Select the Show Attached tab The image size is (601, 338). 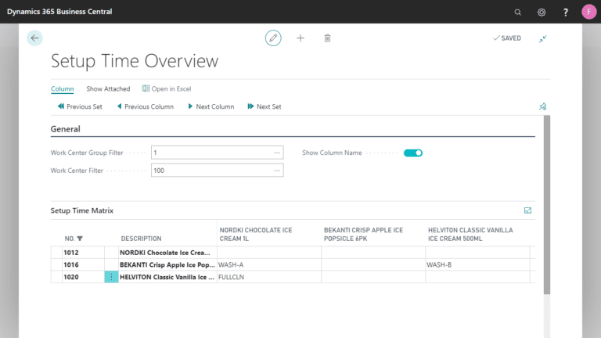click(108, 89)
